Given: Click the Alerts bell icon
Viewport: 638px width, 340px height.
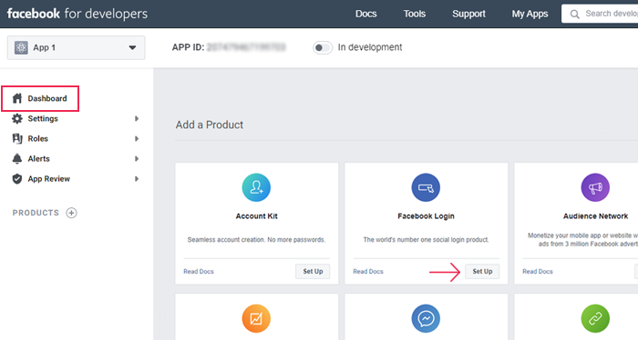Looking at the screenshot, I should (x=17, y=159).
